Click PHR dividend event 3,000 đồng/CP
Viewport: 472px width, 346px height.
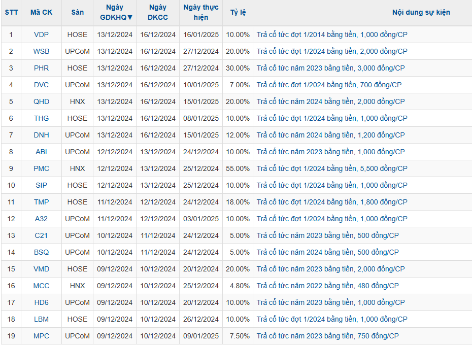(330, 68)
